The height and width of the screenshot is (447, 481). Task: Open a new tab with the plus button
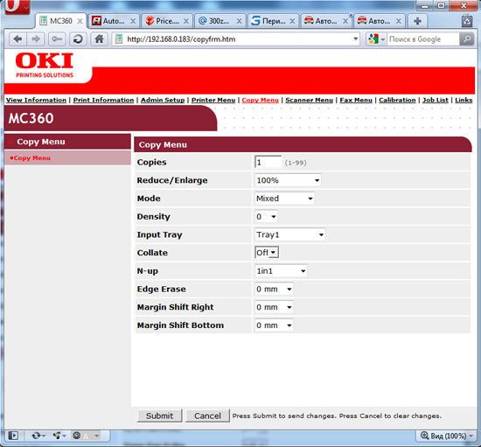click(417, 21)
